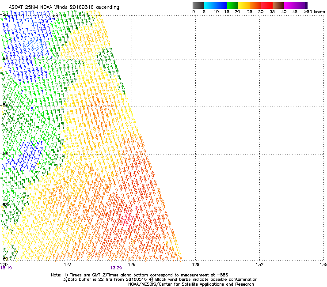Viewport: 327px width, 287px height.
Task: Click the latitude label -54
Action: pos(4,105)
